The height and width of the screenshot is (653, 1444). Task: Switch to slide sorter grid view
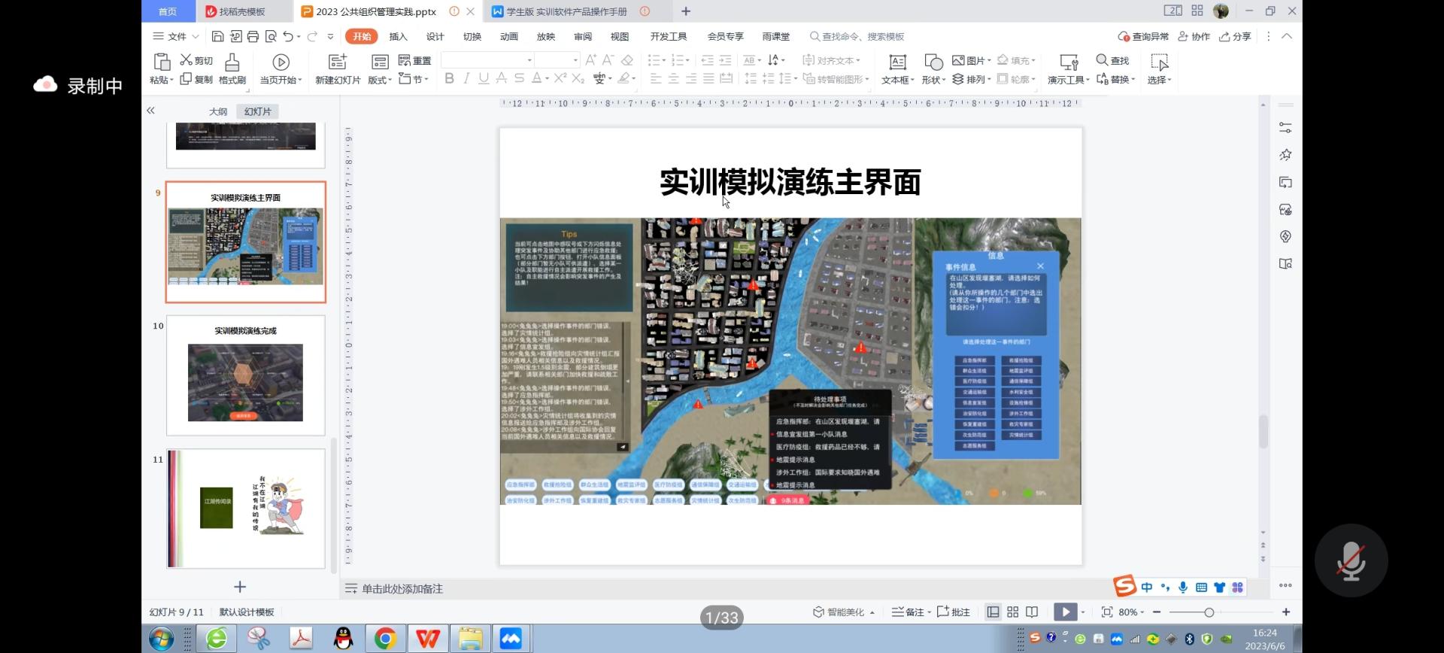tap(1013, 612)
